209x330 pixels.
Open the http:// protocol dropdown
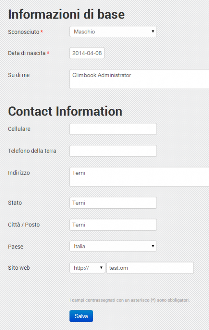[x=87, y=268]
